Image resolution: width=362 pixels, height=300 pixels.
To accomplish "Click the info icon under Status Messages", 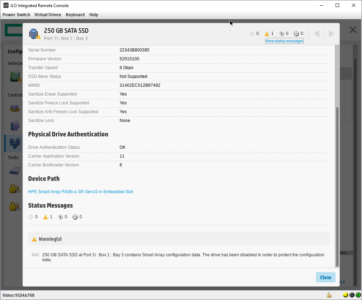I will (x=60, y=217).
